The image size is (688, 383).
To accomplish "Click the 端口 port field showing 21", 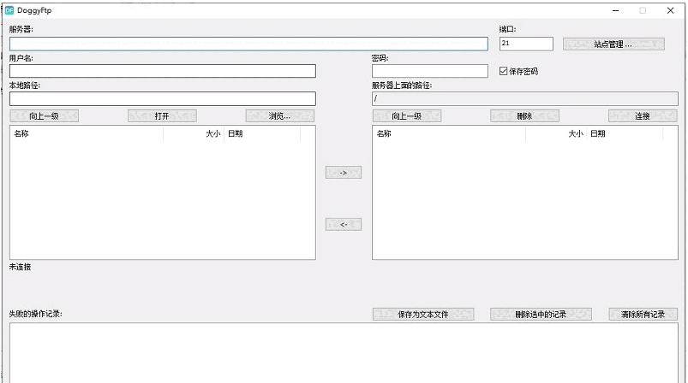I will click(x=526, y=44).
